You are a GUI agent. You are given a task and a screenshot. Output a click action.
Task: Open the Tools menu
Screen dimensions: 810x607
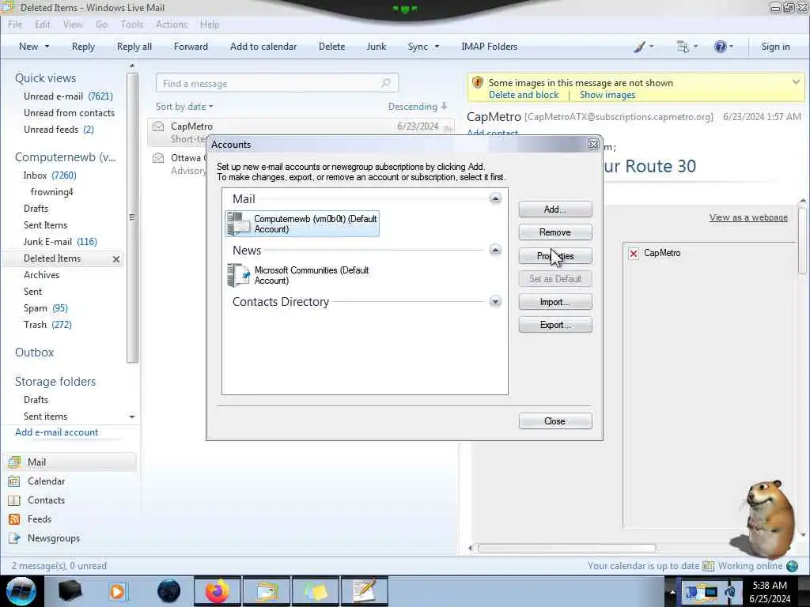pyautogui.click(x=132, y=25)
